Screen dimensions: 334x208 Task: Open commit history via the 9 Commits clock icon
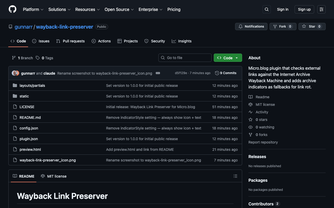point(217,73)
